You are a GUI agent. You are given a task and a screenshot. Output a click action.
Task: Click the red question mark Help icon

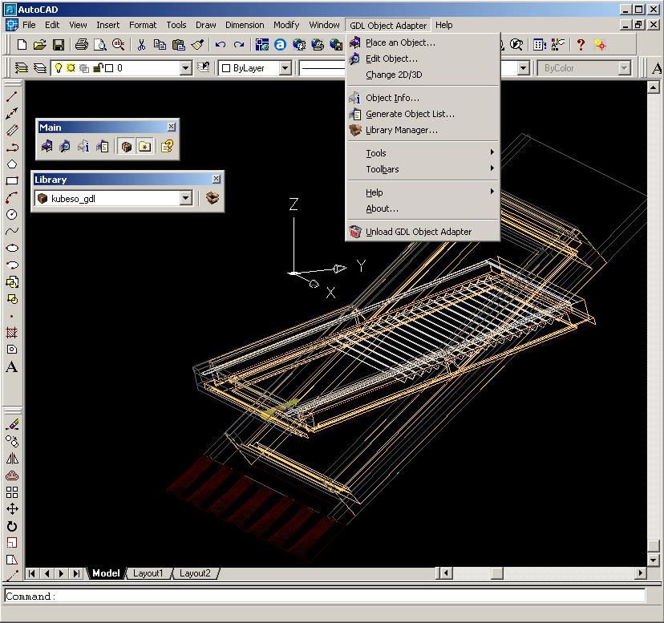click(x=581, y=44)
